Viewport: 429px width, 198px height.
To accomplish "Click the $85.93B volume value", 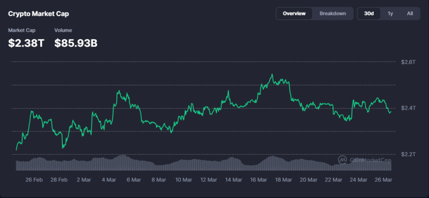I will pos(76,42).
